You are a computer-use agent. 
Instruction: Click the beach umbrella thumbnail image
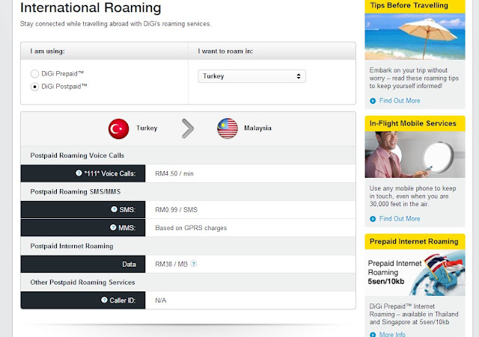[415, 37]
